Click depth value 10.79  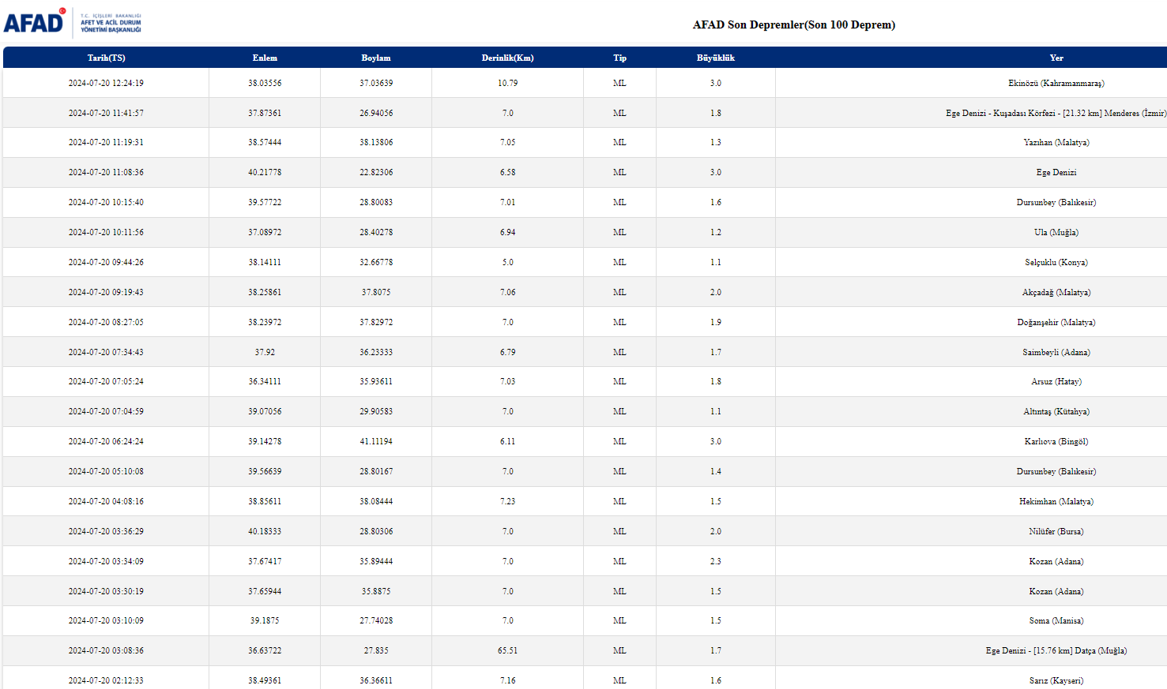pos(507,83)
